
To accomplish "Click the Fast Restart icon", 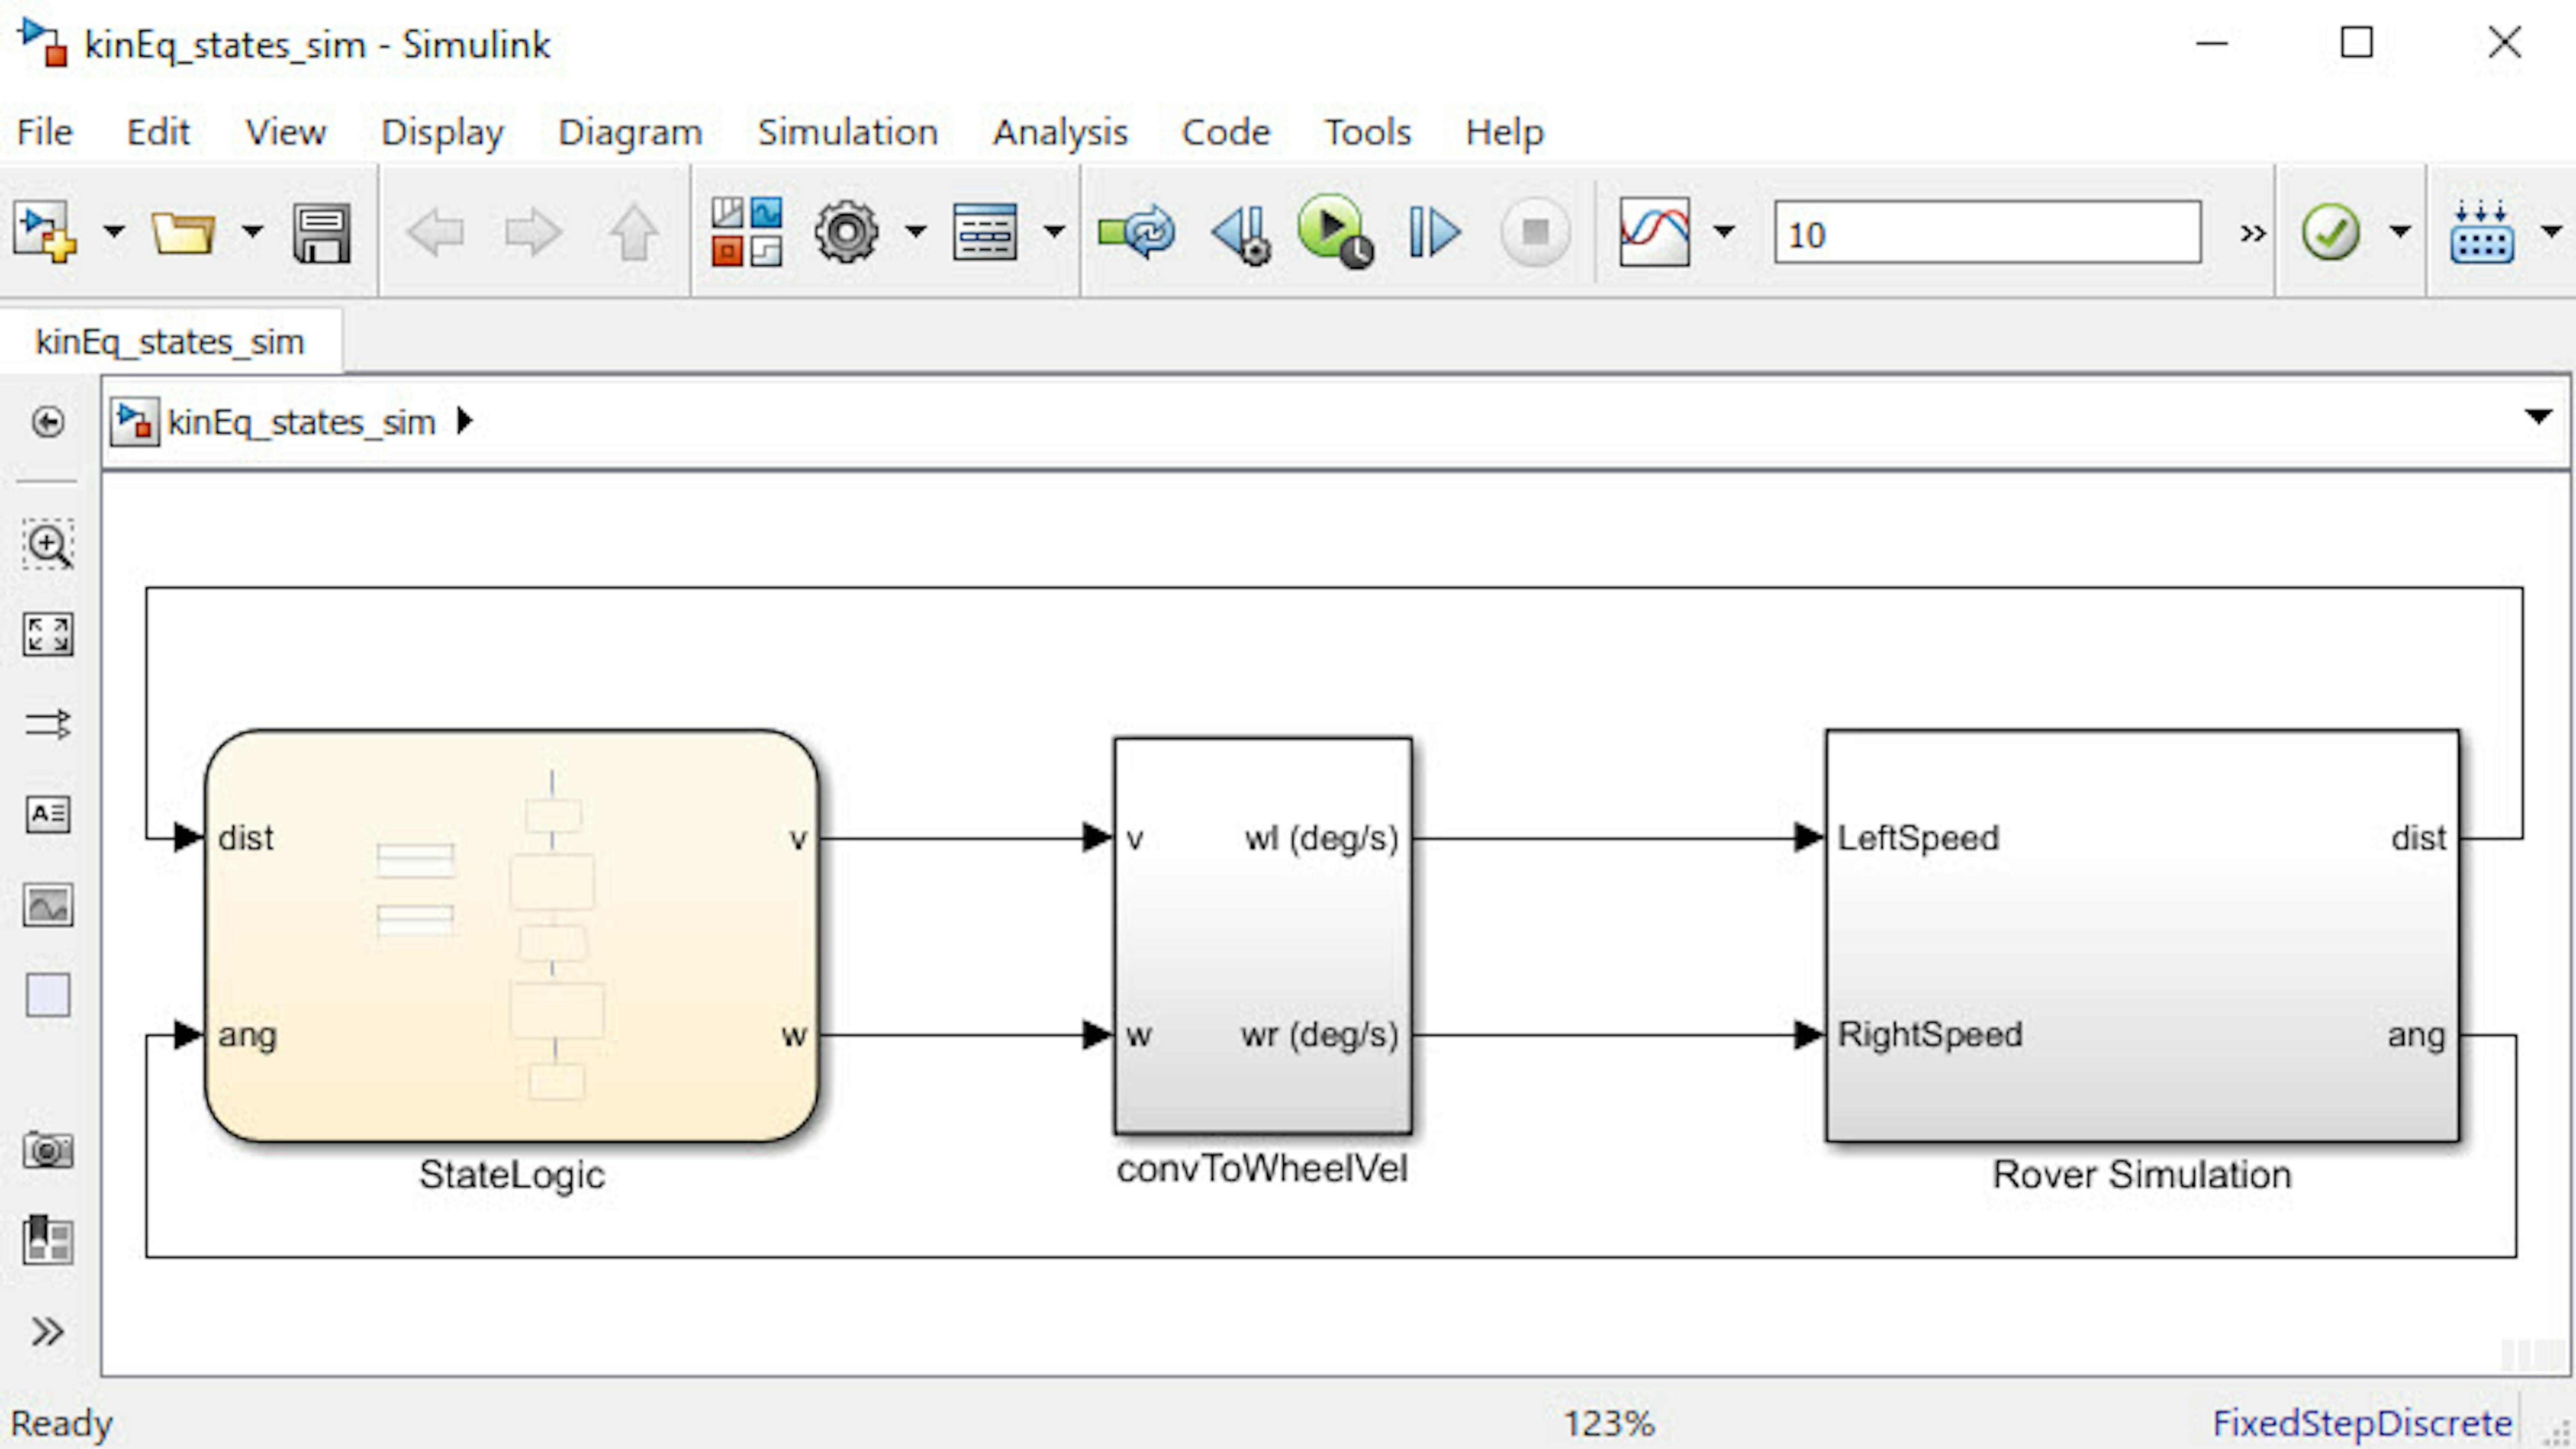I will point(1136,232).
